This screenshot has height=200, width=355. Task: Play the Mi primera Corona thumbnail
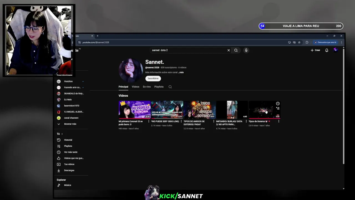135,110
